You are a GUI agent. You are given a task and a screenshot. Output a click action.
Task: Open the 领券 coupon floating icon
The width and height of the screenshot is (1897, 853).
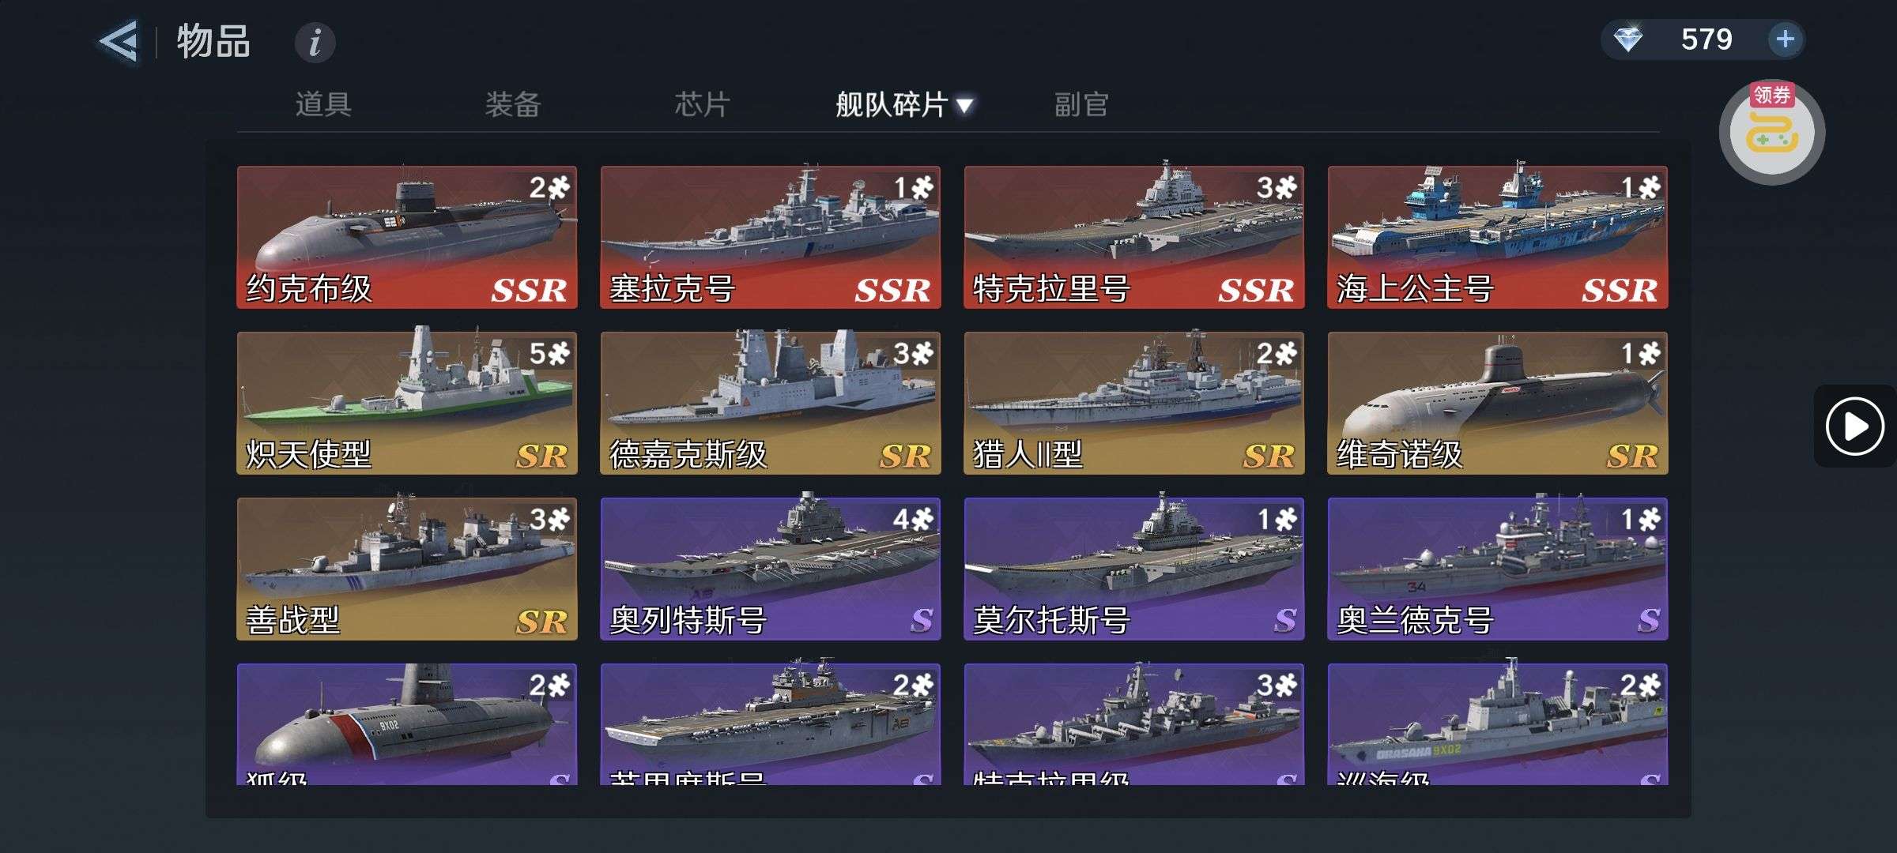(x=1771, y=131)
